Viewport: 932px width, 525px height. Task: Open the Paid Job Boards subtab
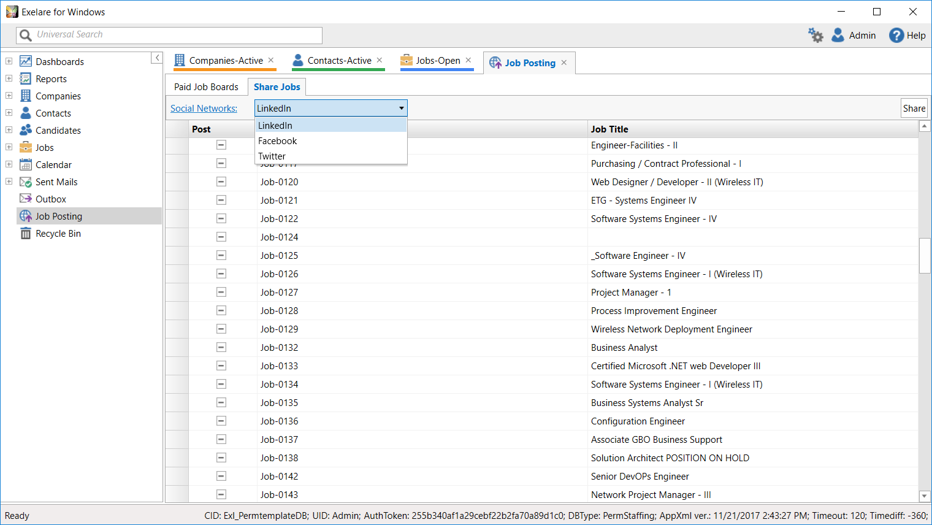(x=206, y=86)
